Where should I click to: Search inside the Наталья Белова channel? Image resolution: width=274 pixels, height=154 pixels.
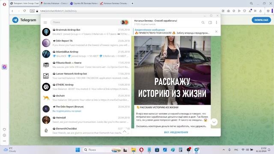(x=203, y=22)
